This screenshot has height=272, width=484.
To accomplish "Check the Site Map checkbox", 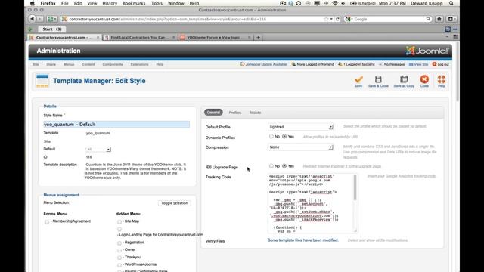I will 119,221.
